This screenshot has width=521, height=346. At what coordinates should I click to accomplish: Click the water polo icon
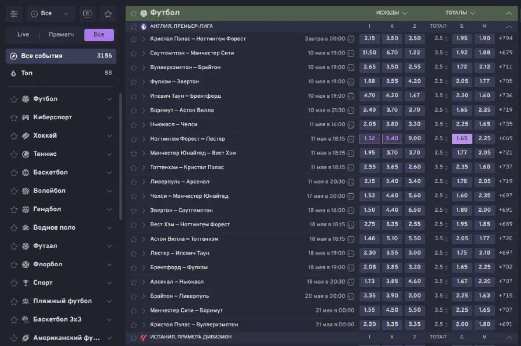click(25, 227)
